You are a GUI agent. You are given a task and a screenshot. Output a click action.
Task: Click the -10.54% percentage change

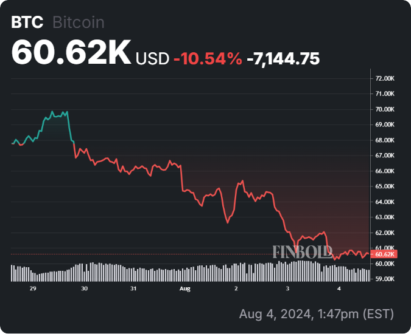(x=208, y=59)
